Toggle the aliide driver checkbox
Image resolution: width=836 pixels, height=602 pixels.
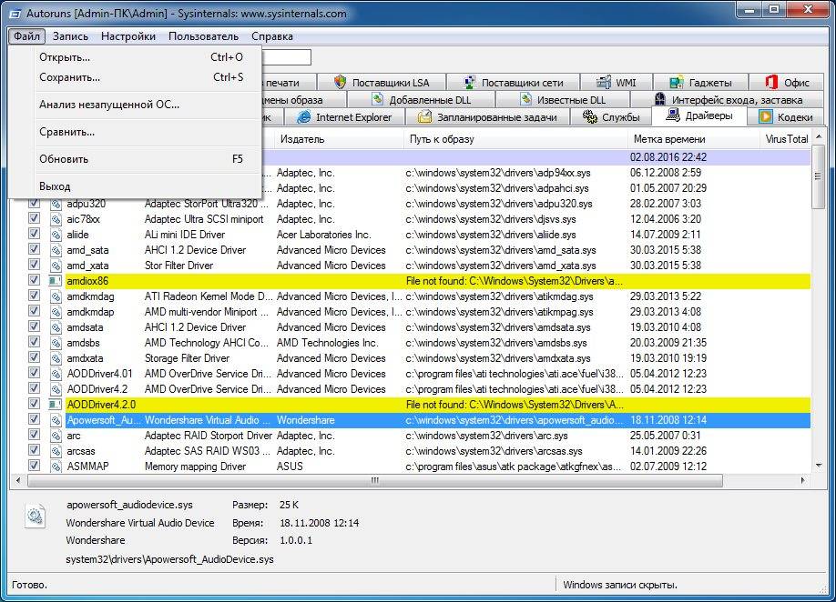click(x=34, y=235)
